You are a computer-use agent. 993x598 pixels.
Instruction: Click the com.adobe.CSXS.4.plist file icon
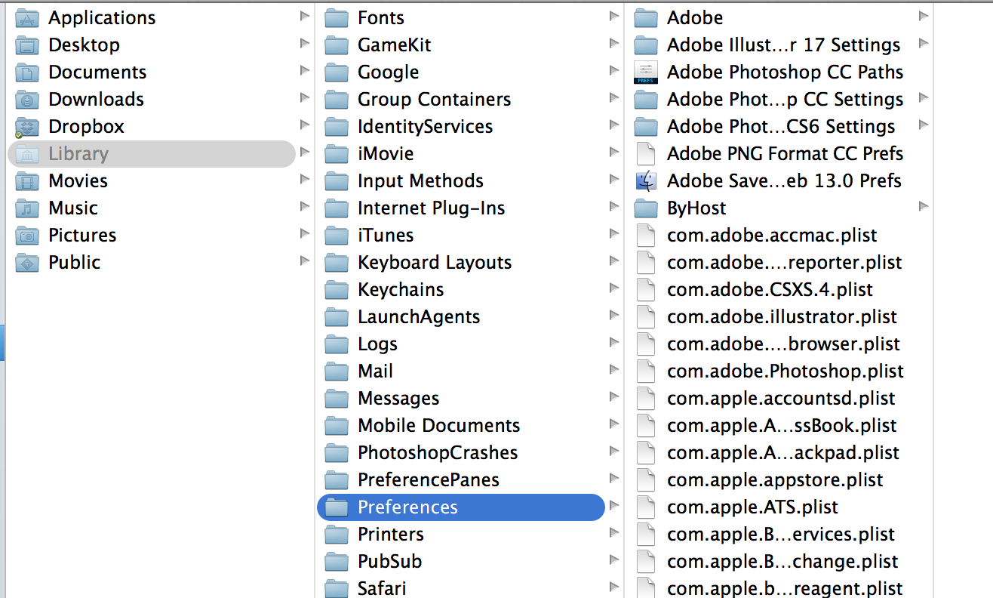(x=646, y=290)
